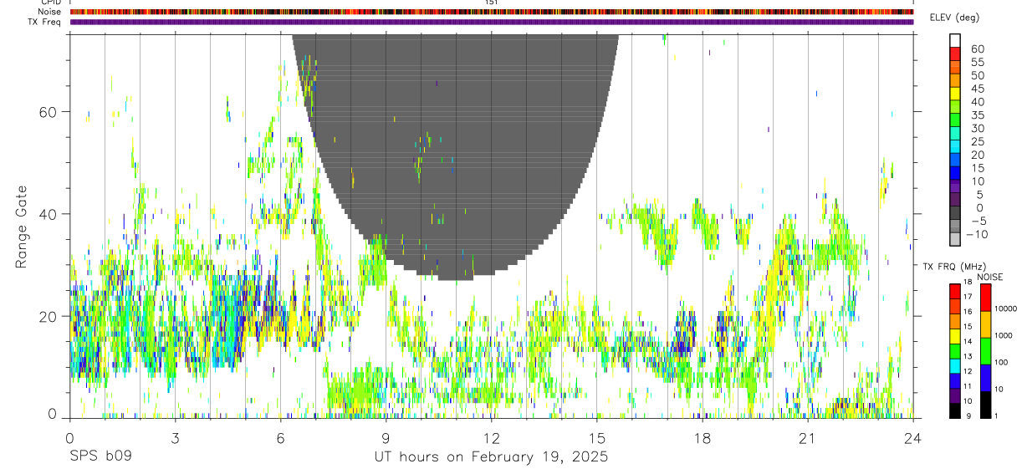Click the blue 15–20 degree elevation swatch
The image size is (1027, 474).
955,161
